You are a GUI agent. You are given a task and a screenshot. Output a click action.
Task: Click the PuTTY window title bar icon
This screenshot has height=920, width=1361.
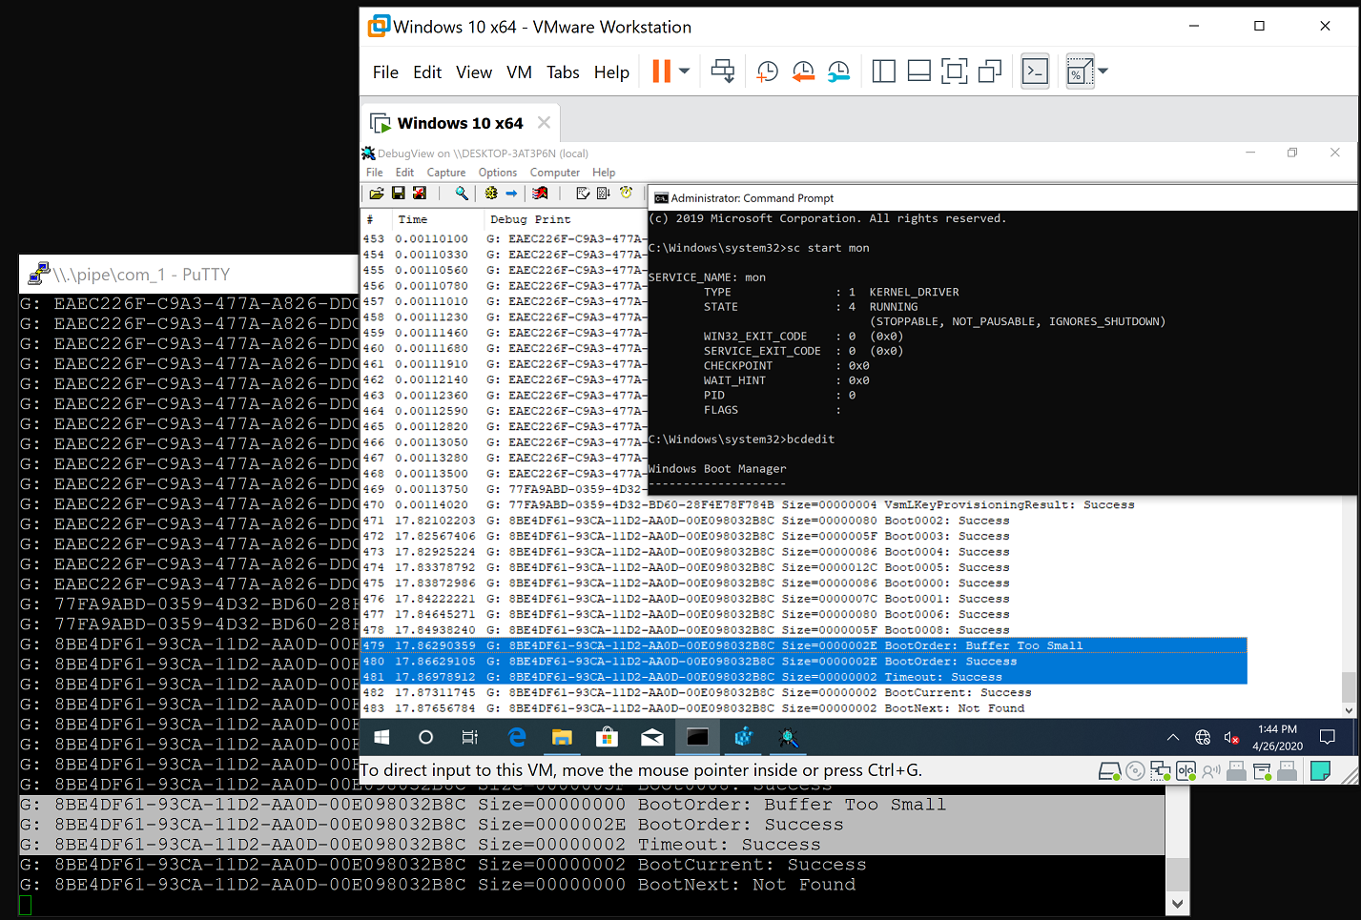(38, 274)
